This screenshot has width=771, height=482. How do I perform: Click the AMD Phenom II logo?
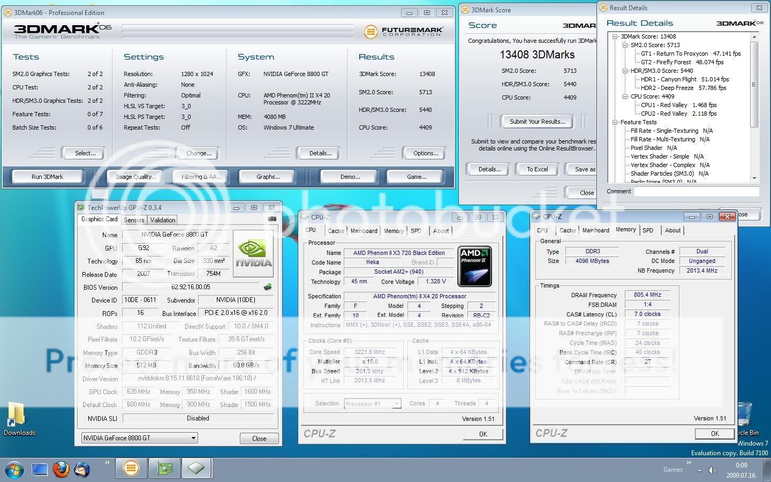(x=475, y=266)
